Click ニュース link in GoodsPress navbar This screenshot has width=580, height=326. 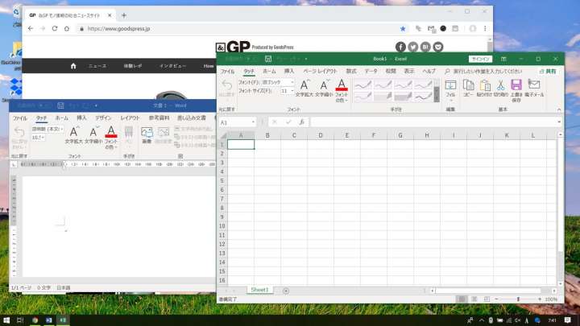[x=97, y=66]
